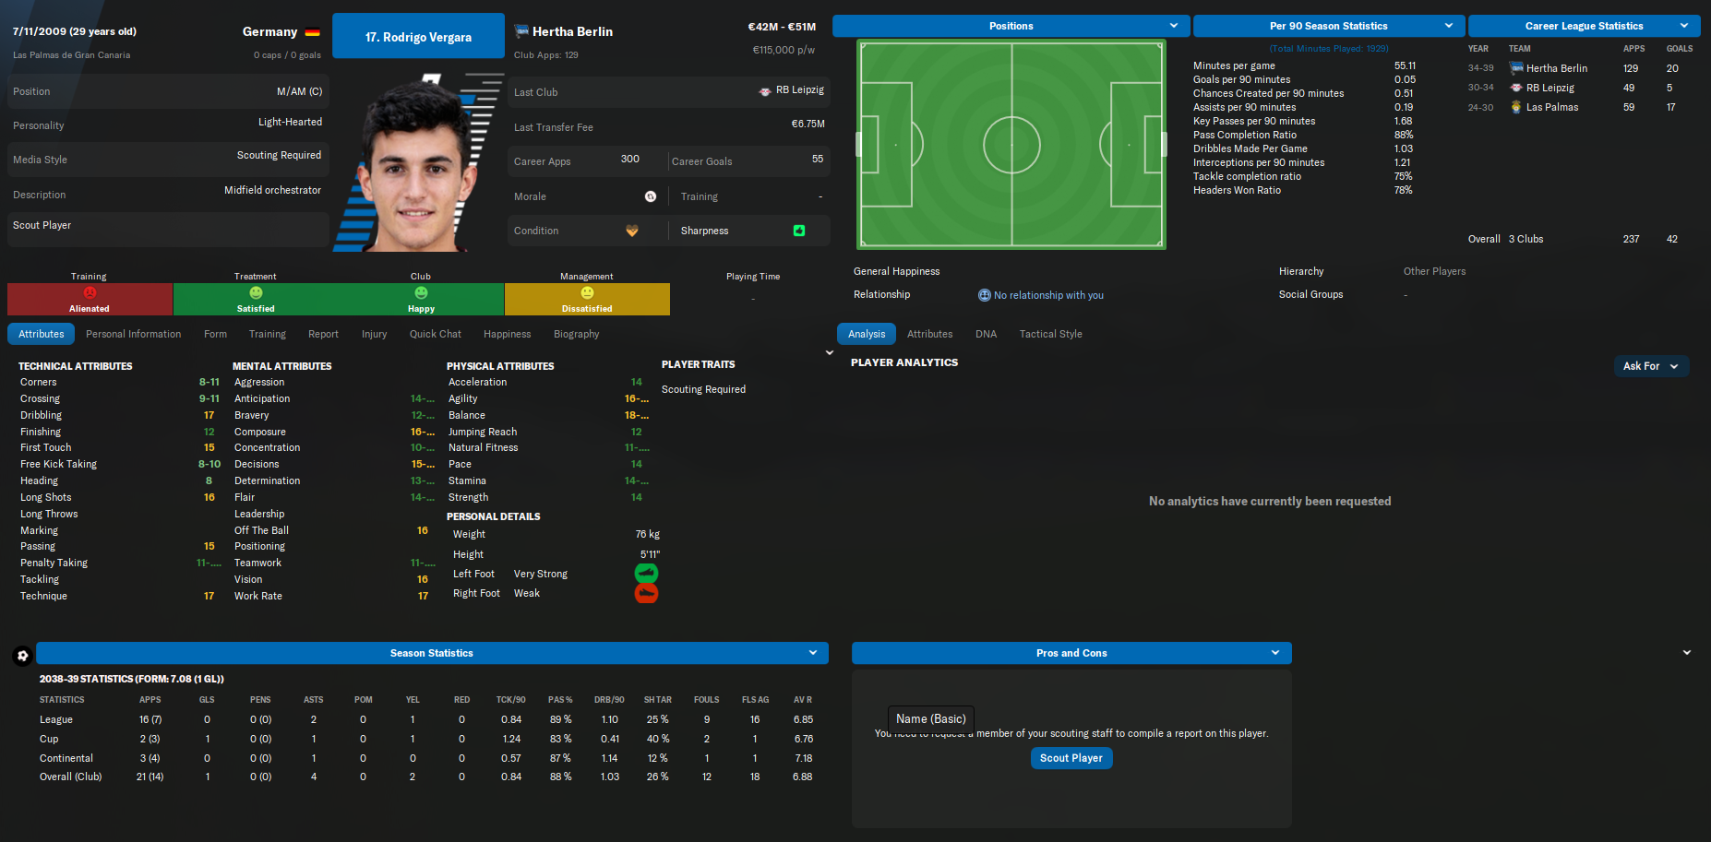Image resolution: width=1711 pixels, height=842 pixels.
Task: Click the Condition heart icon
Action: click(x=632, y=231)
